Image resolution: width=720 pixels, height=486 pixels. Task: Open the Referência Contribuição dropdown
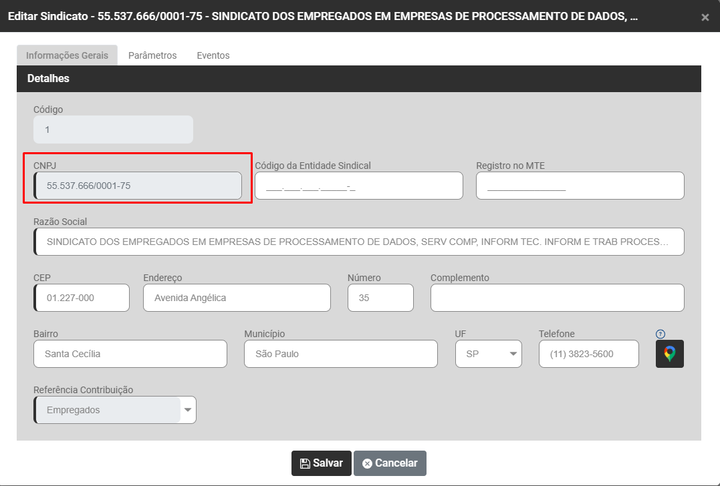[187, 410]
